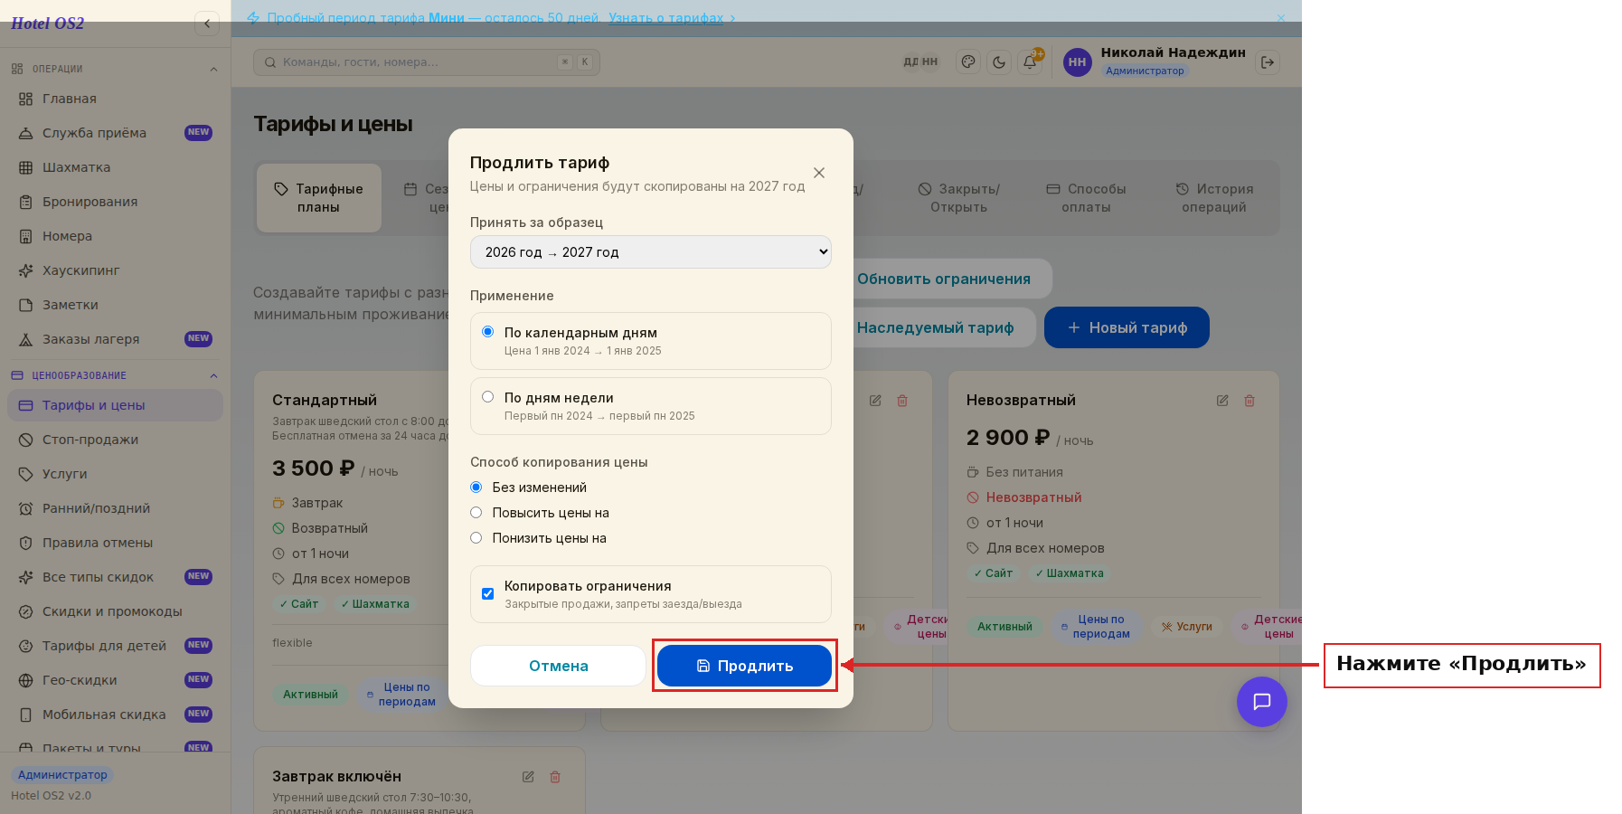Open Главная in sidebar

coord(115,99)
